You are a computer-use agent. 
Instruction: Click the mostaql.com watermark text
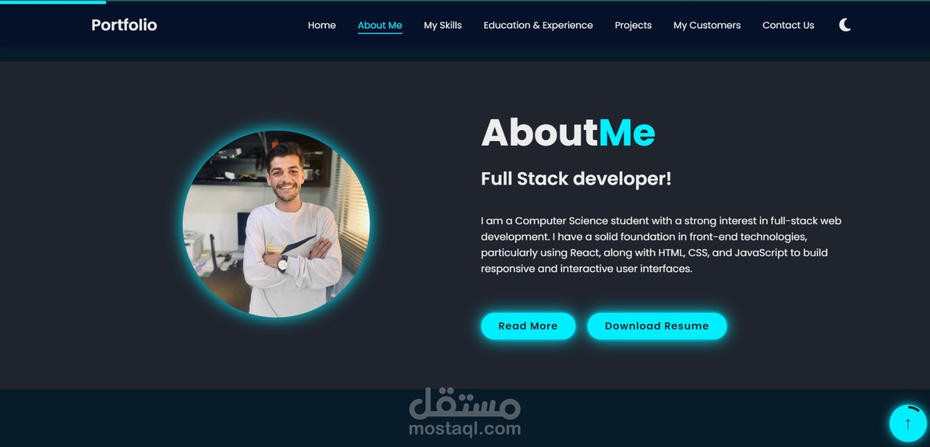(464, 429)
